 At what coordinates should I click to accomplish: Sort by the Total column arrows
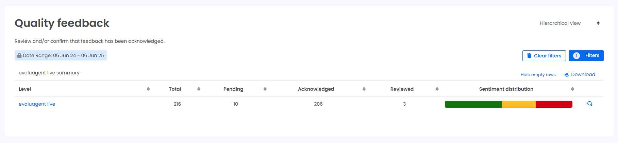click(199, 89)
